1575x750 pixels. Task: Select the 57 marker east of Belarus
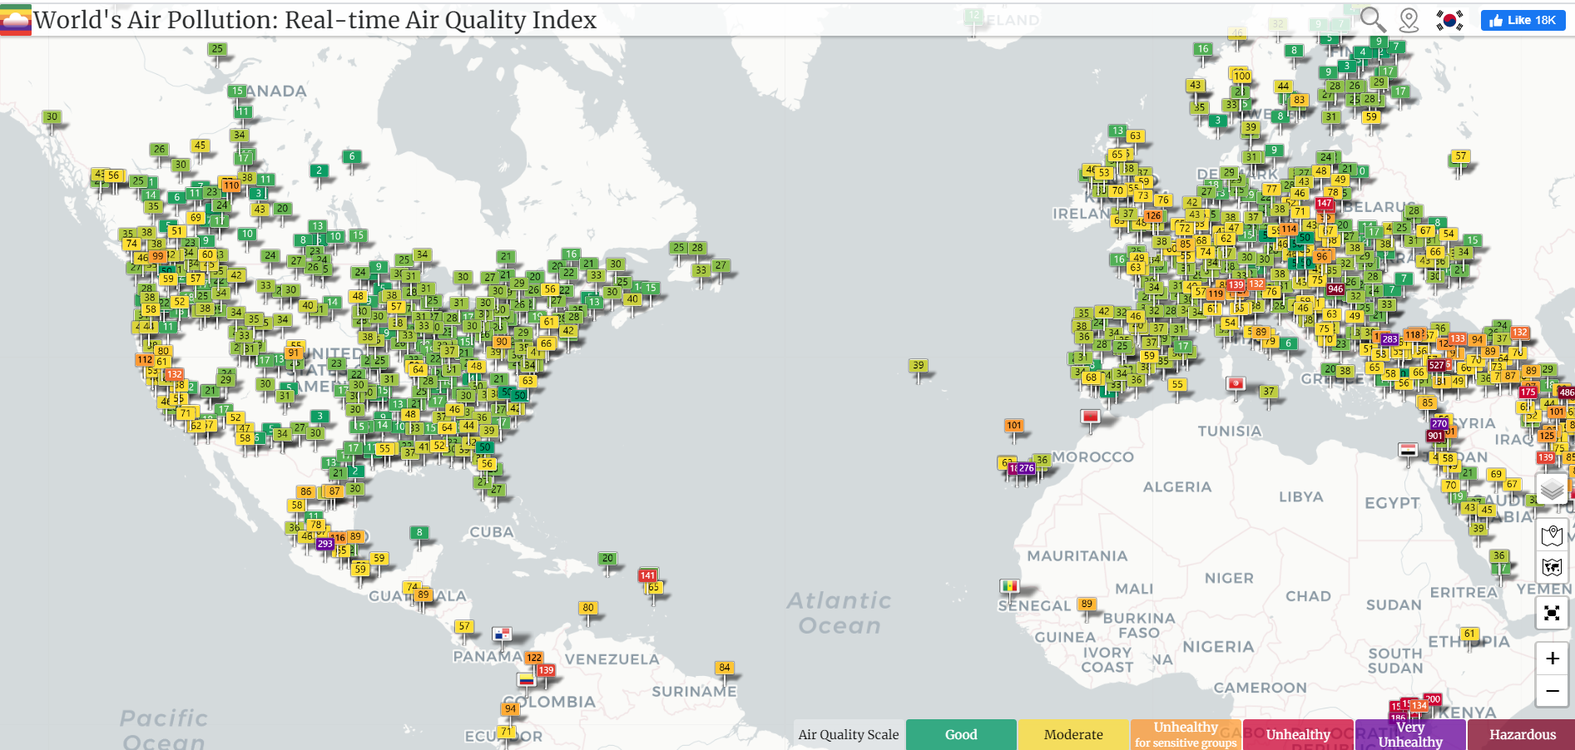[1460, 155]
